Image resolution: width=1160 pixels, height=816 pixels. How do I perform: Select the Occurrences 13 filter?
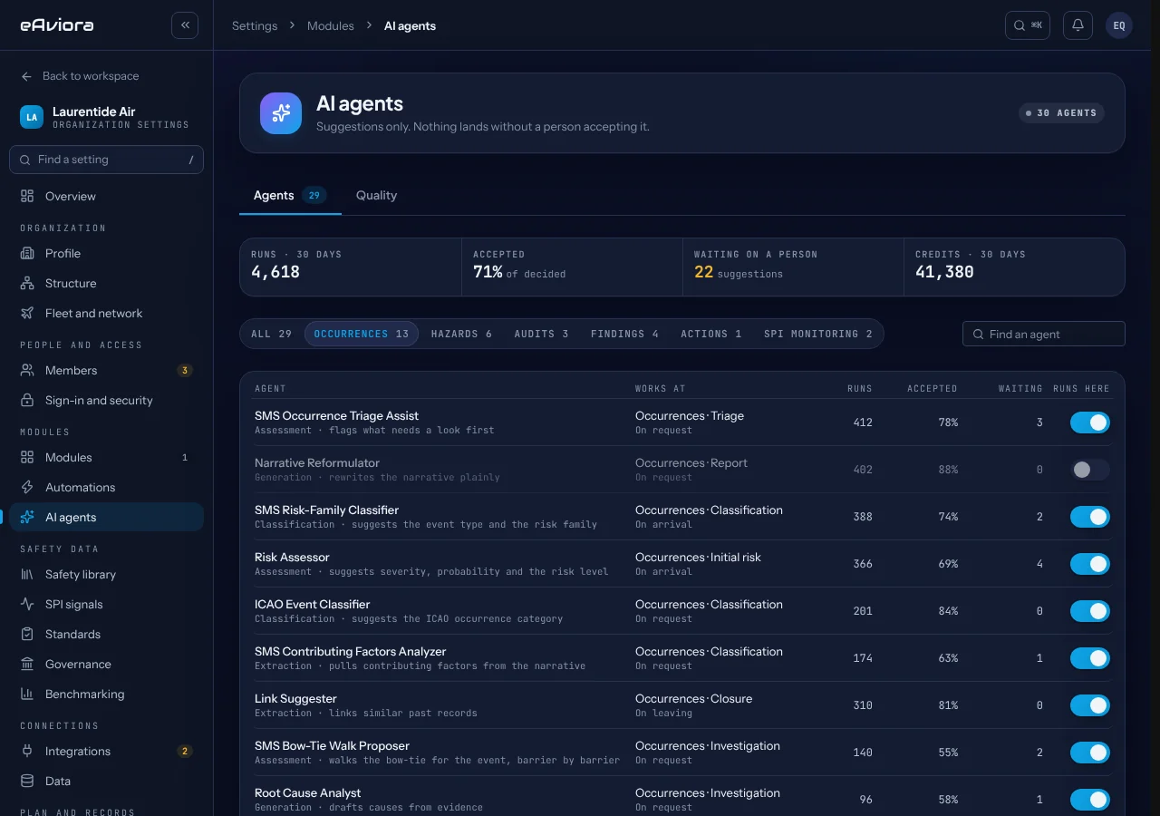pos(362,334)
